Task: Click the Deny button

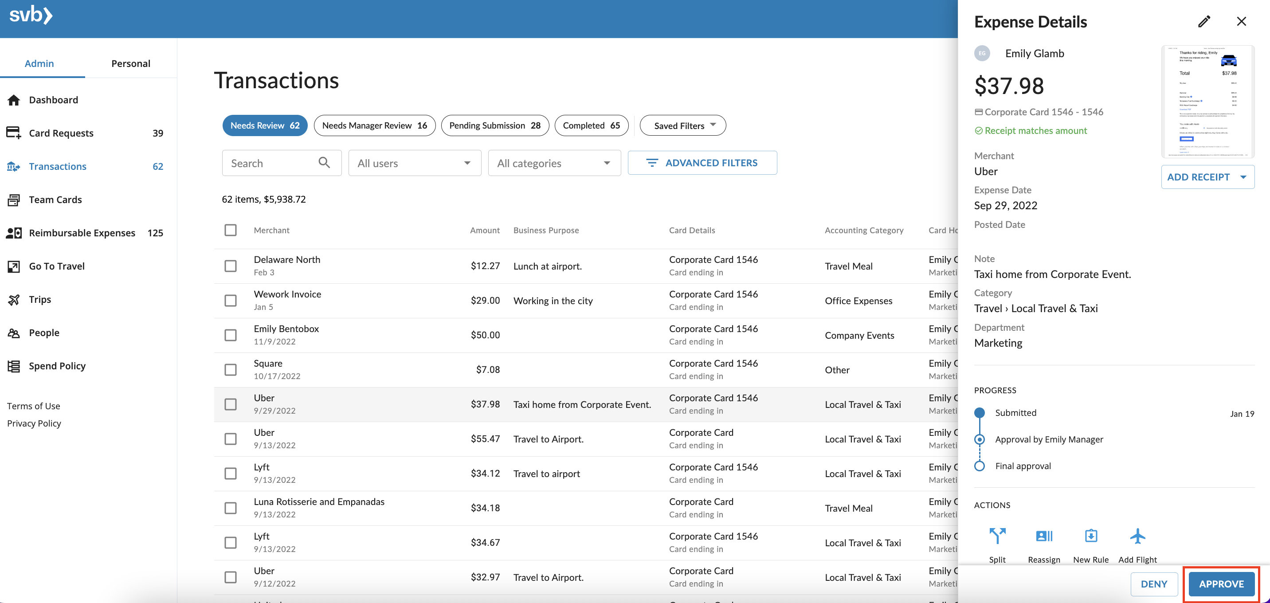Action: point(1154,584)
